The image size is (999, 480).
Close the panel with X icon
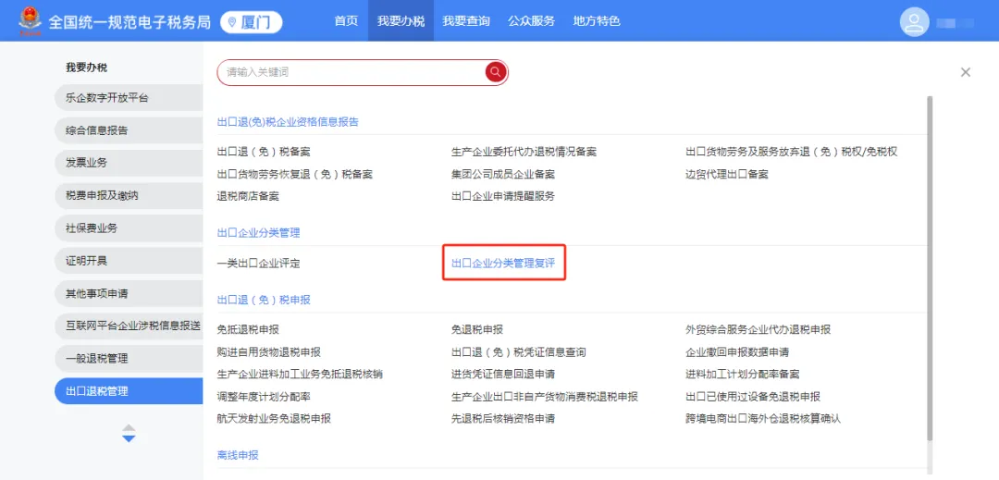pos(966,72)
